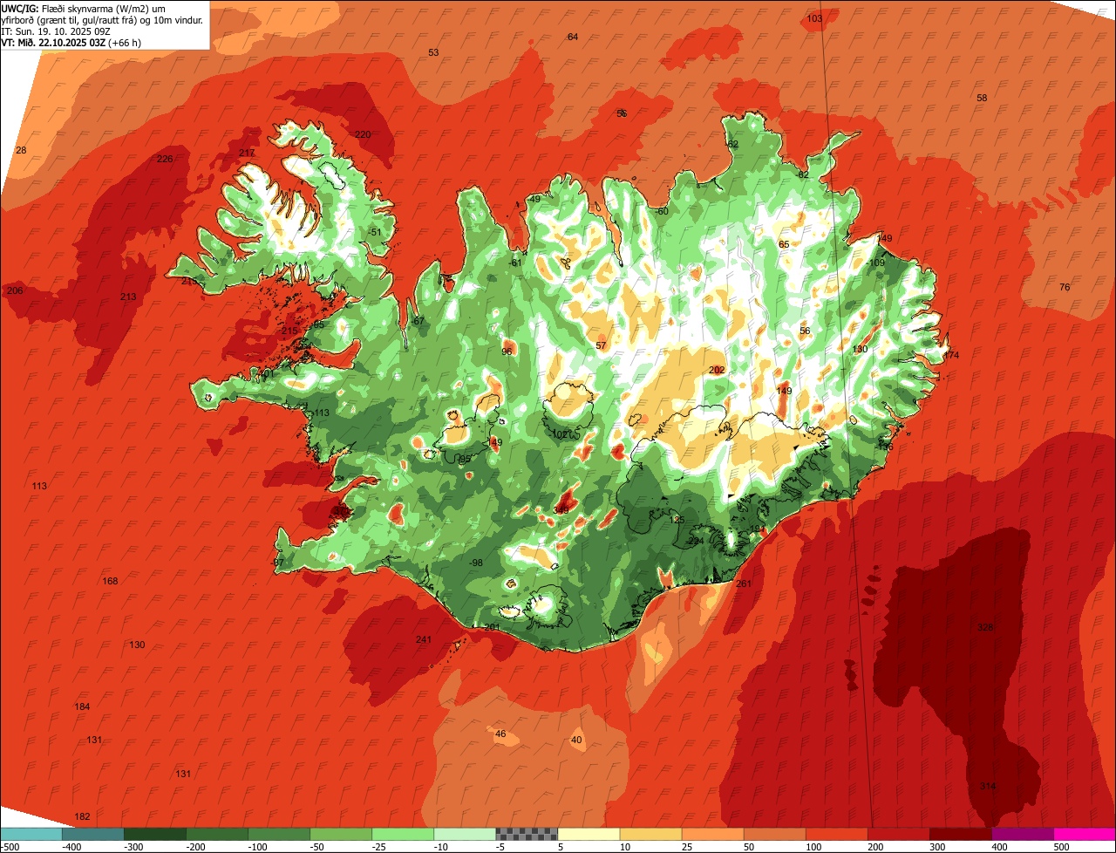
Task: Select the magenta 500 legend swatch
Action: pyautogui.click(x=1084, y=833)
